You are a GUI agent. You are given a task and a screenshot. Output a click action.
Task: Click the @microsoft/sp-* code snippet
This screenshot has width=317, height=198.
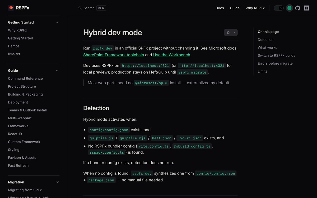click(x=151, y=83)
